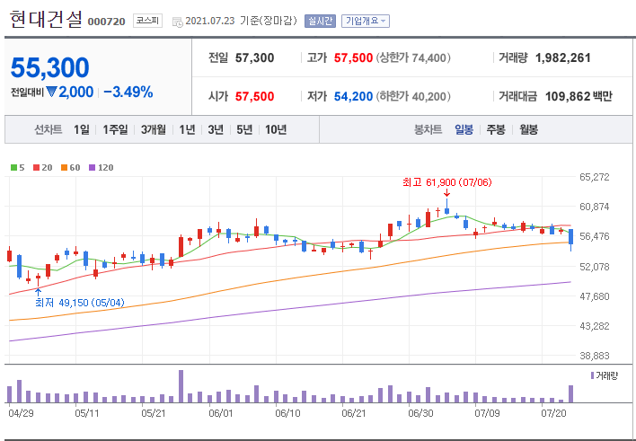Click the 04/29 date axis label

coord(21,413)
